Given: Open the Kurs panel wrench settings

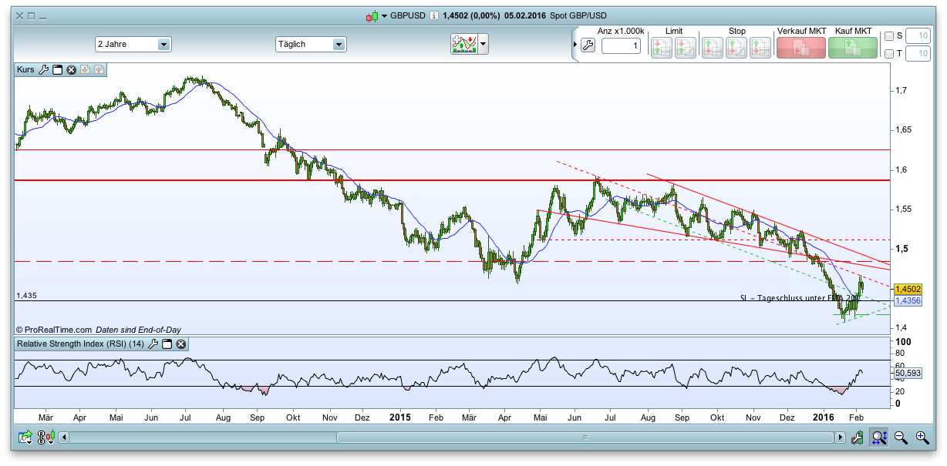Looking at the screenshot, I should [x=44, y=69].
